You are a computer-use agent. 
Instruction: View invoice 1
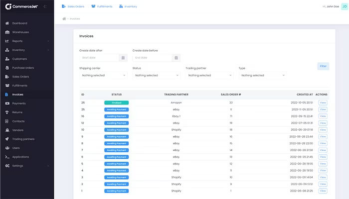tap(323, 191)
